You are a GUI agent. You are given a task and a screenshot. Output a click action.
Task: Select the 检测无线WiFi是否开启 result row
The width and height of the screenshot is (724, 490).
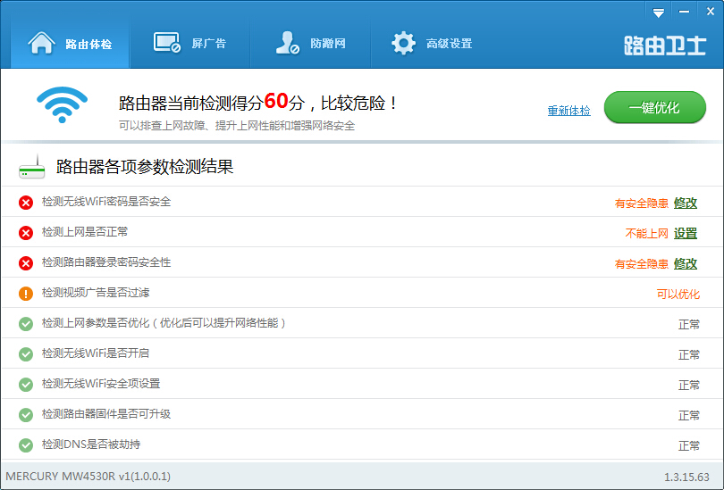358,353
